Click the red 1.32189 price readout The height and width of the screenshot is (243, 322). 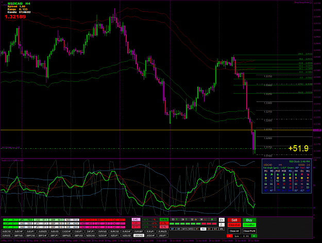coord(15,16)
